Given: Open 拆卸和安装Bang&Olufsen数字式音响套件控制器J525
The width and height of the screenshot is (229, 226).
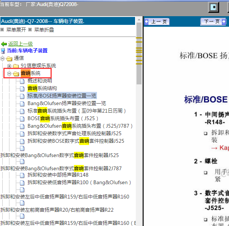Looking at the screenshot, I should tap(60, 155).
